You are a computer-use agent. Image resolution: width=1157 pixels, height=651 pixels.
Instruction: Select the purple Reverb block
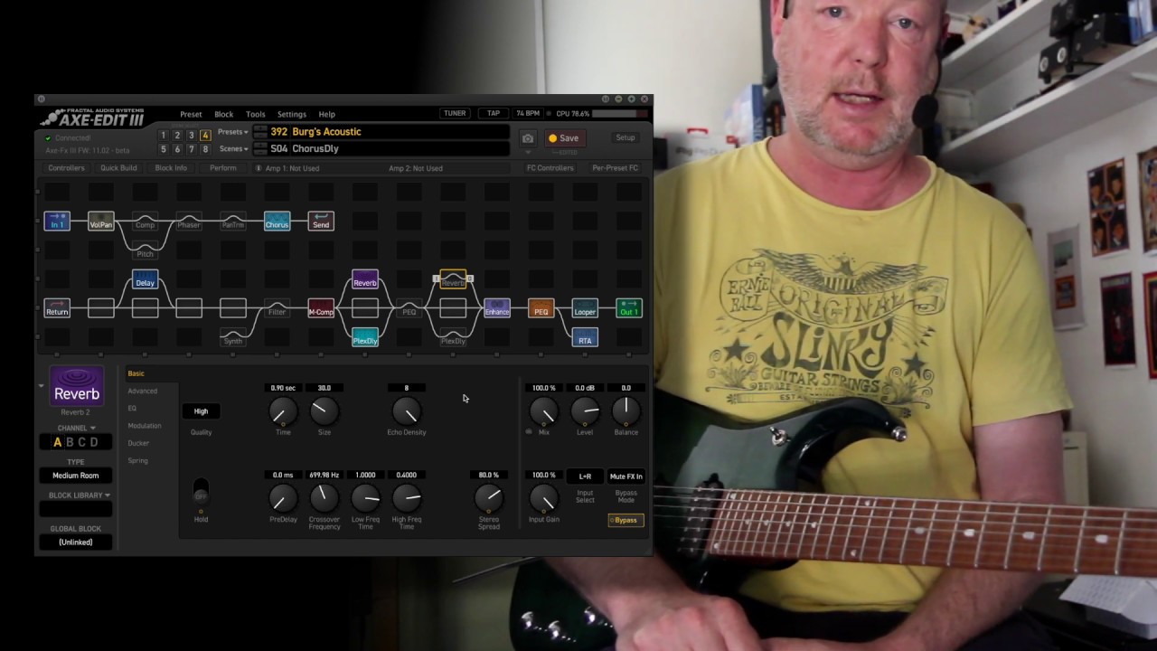[365, 279]
